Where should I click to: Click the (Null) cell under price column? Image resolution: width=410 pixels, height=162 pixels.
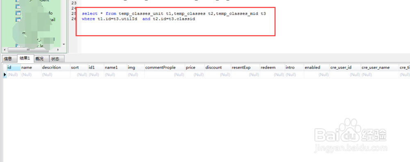click(x=195, y=75)
